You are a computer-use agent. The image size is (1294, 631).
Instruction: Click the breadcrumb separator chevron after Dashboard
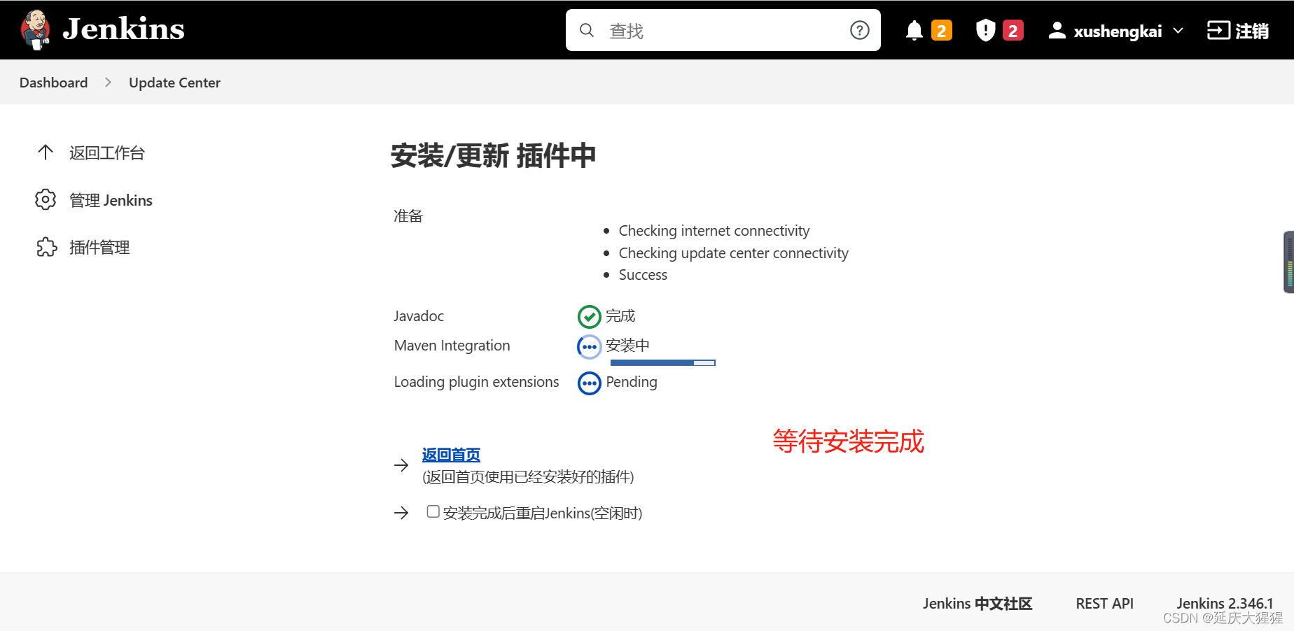click(x=108, y=82)
